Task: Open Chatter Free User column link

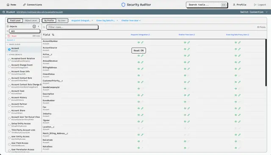Action: click(187, 35)
